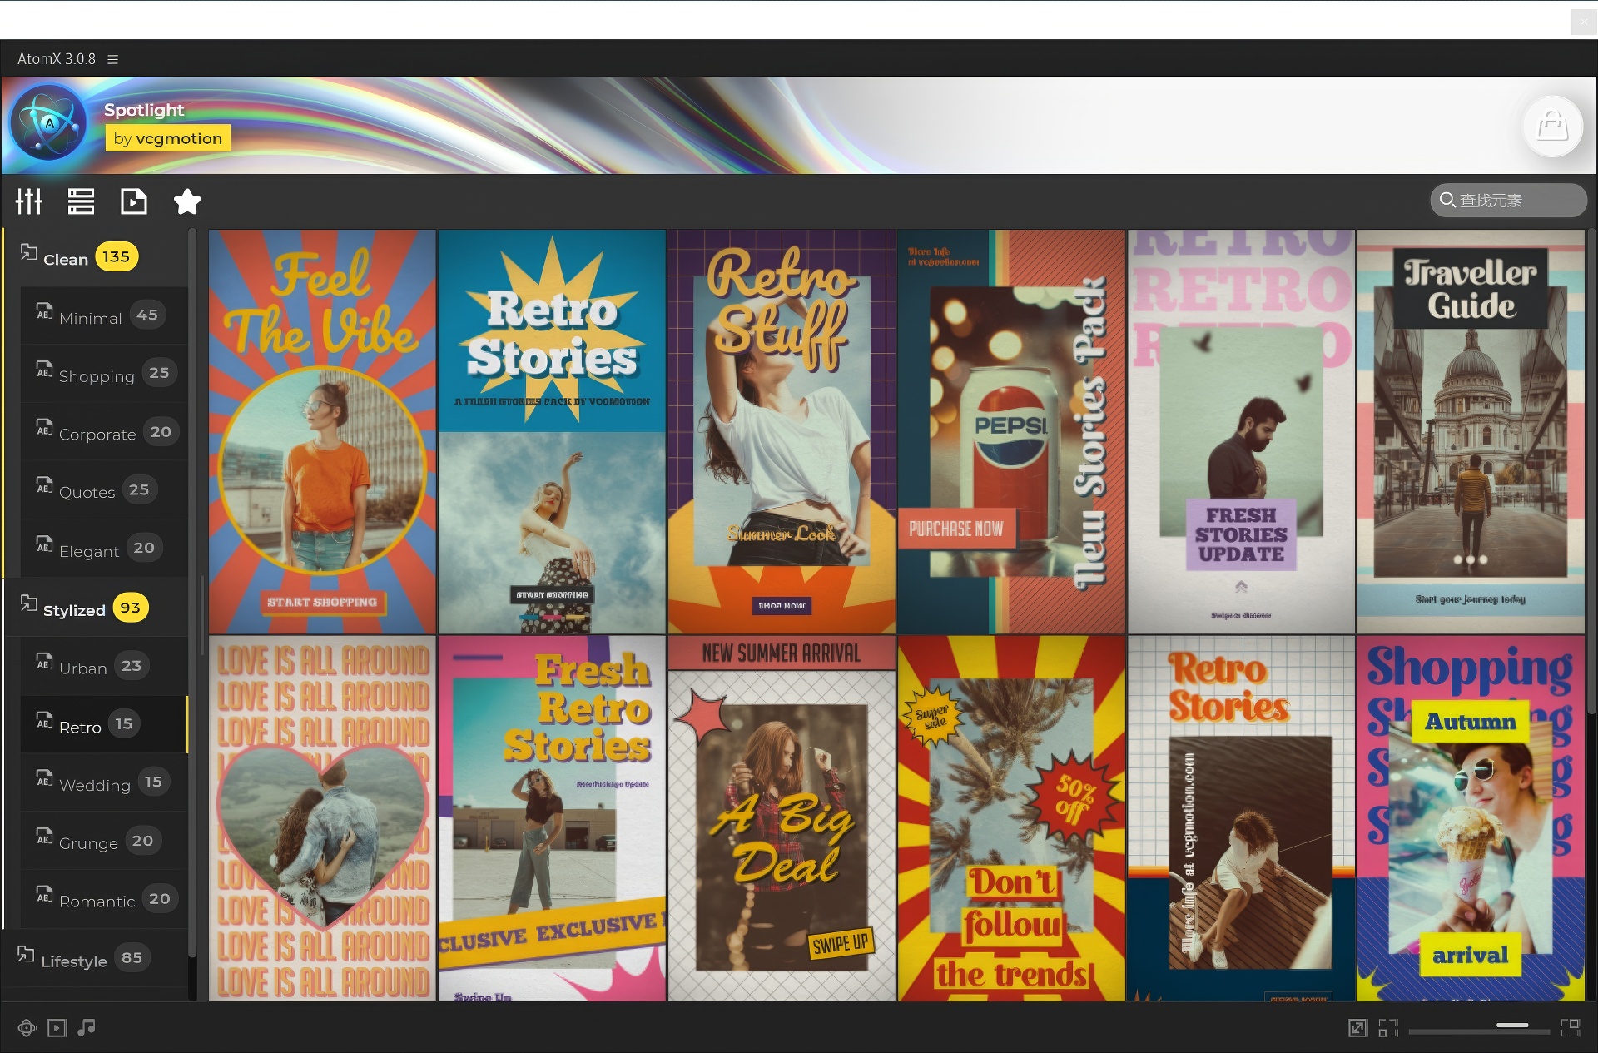The width and height of the screenshot is (1598, 1053).
Task: Click the search elements field
Action: point(1508,201)
